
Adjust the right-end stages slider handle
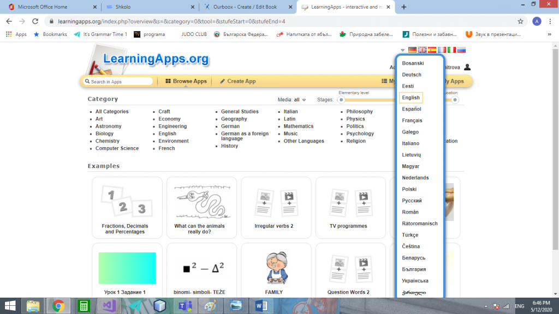click(x=455, y=100)
